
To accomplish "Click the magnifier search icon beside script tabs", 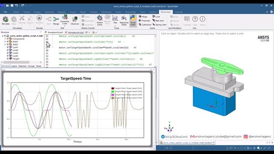I will point(93,33).
